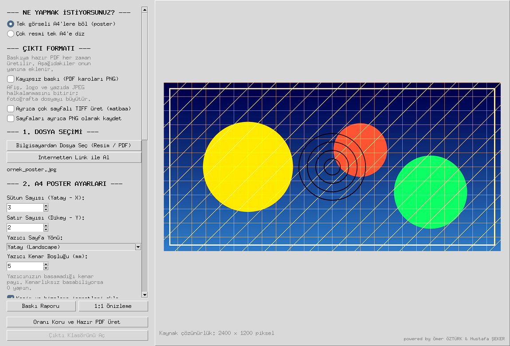Click into the Satır Sayısı input field

tap(25, 227)
